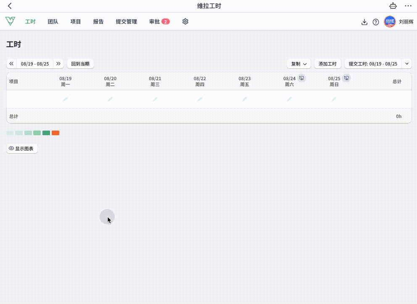Image resolution: width=417 pixels, height=304 pixels.
Task: Click the 08/22 周四 column header
Action: 200,81
